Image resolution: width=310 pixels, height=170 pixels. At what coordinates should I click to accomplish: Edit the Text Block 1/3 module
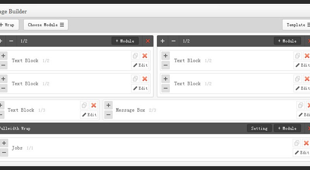click(89, 115)
